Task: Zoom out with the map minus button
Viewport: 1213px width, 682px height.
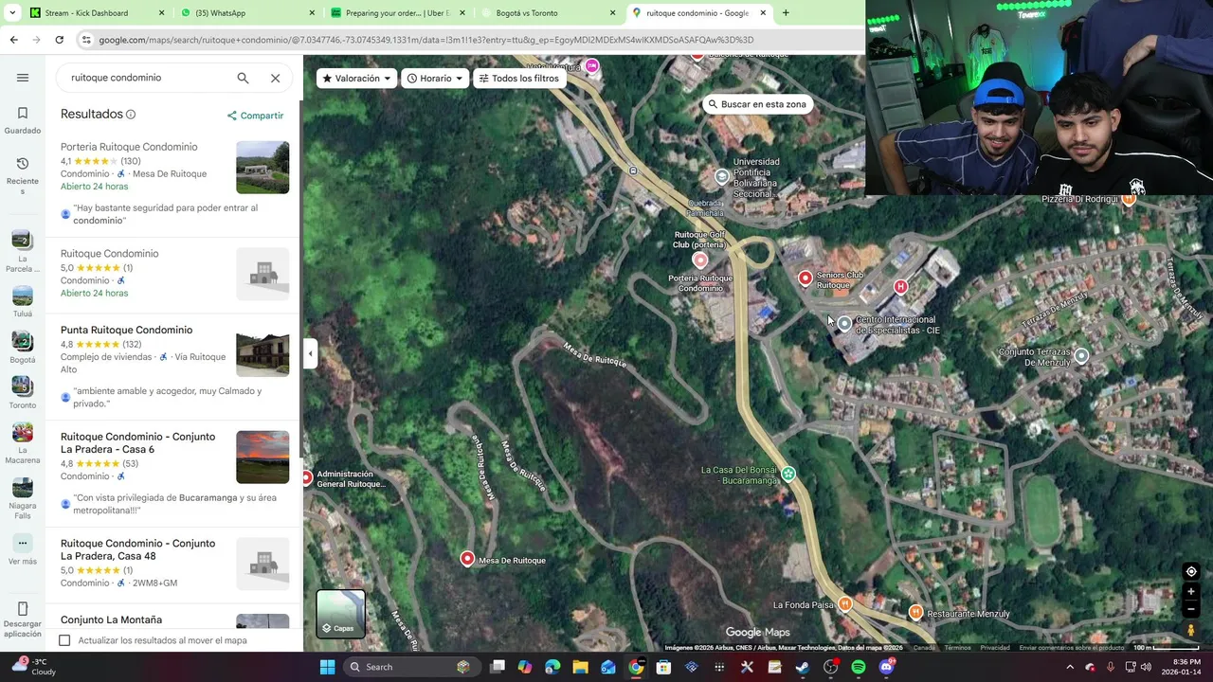Action: point(1191,608)
